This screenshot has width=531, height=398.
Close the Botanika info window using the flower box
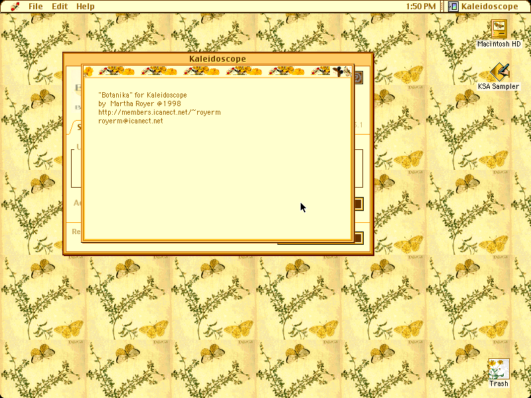pos(88,72)
